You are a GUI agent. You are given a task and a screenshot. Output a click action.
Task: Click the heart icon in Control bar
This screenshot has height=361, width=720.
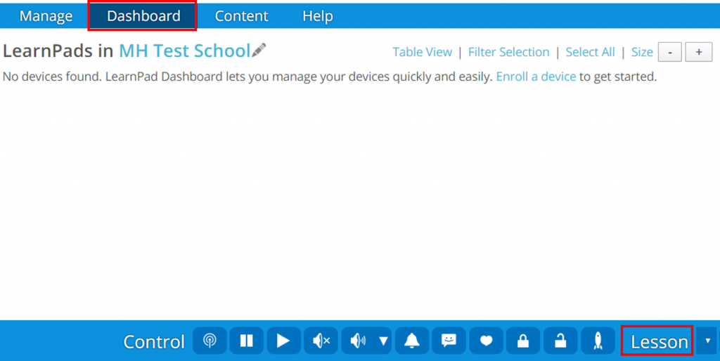pyautogui.click(x=486, y=341)
